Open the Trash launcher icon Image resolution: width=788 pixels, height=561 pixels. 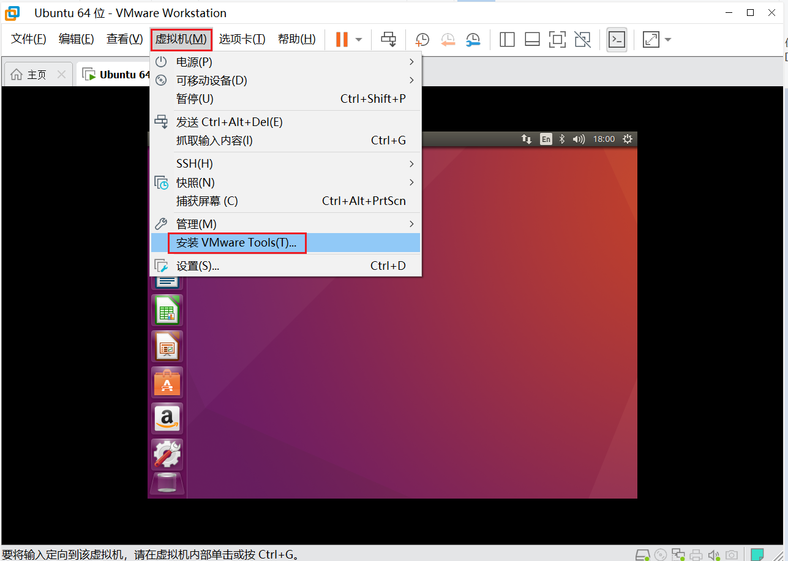coord(167,483)
